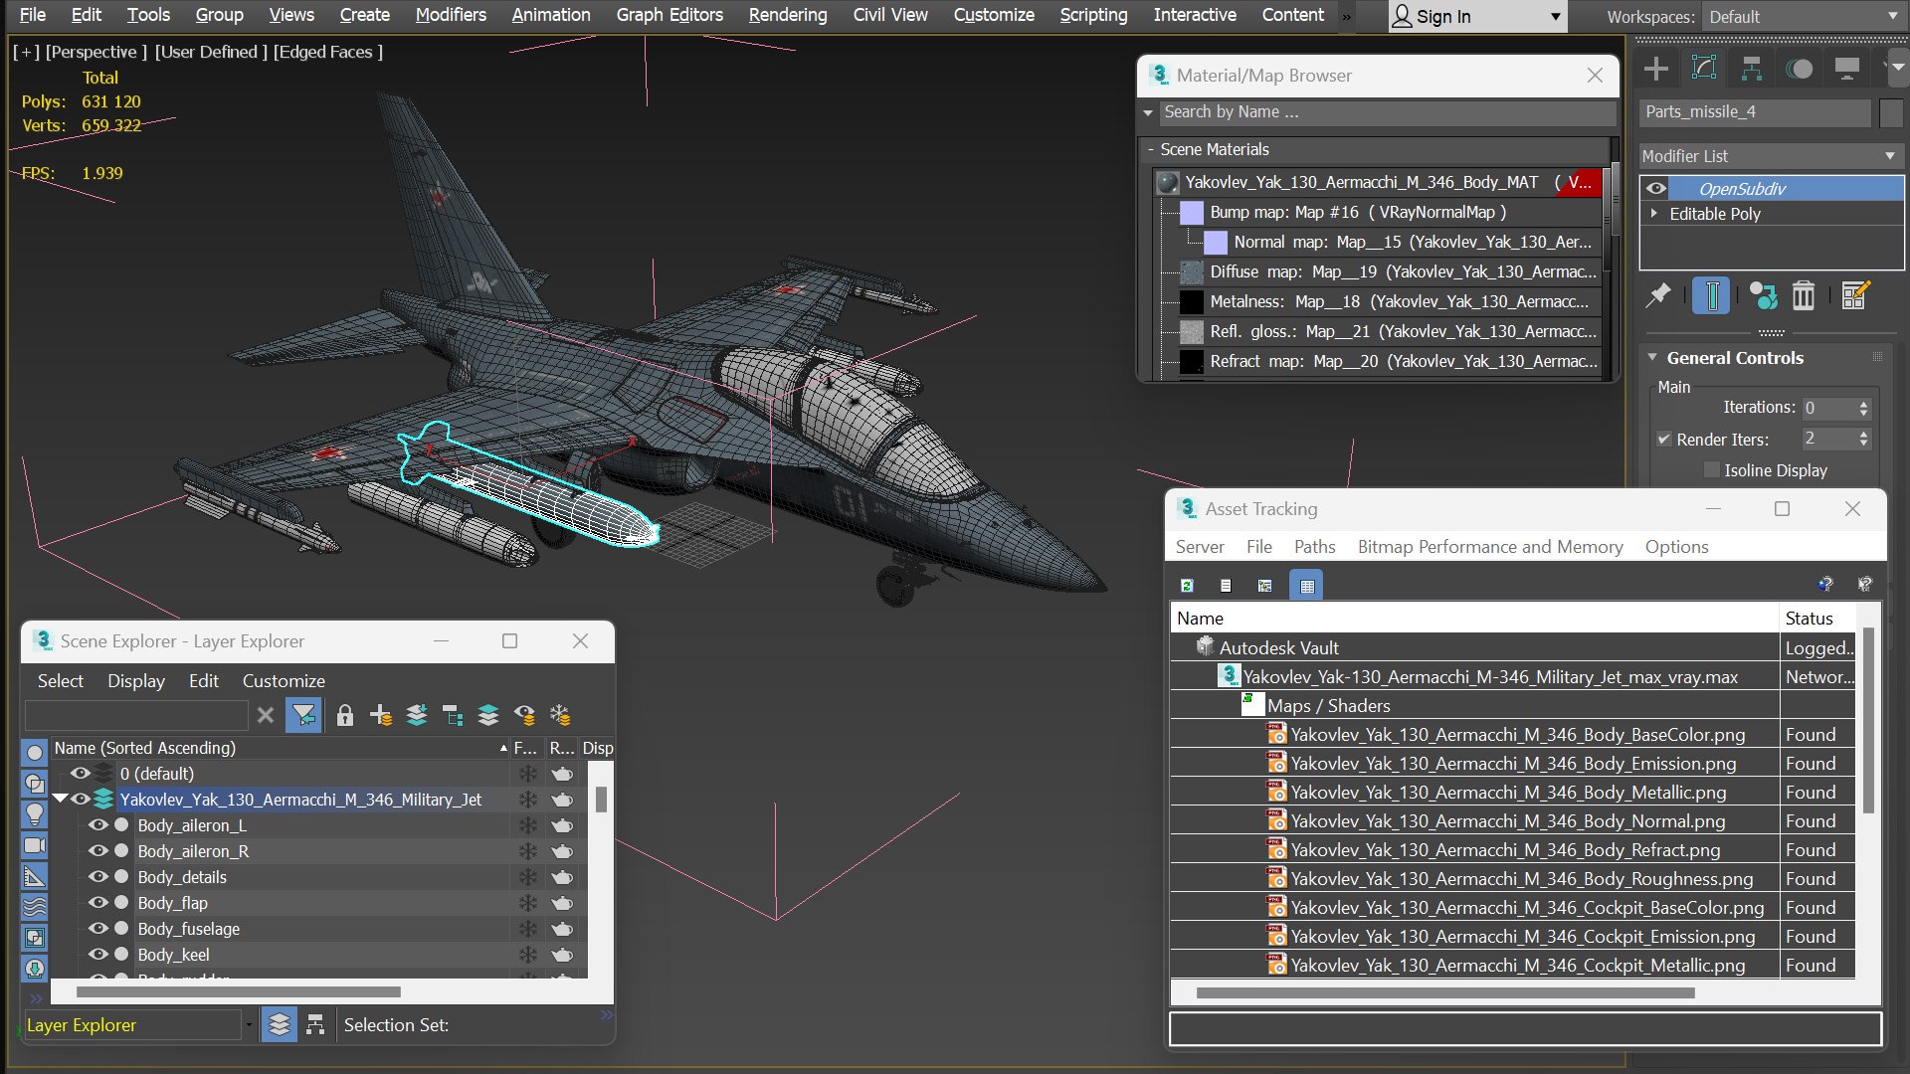Toggle Render Iters checkbox
This screenshot has height=1074, width=1910.
pos(1663,439)
